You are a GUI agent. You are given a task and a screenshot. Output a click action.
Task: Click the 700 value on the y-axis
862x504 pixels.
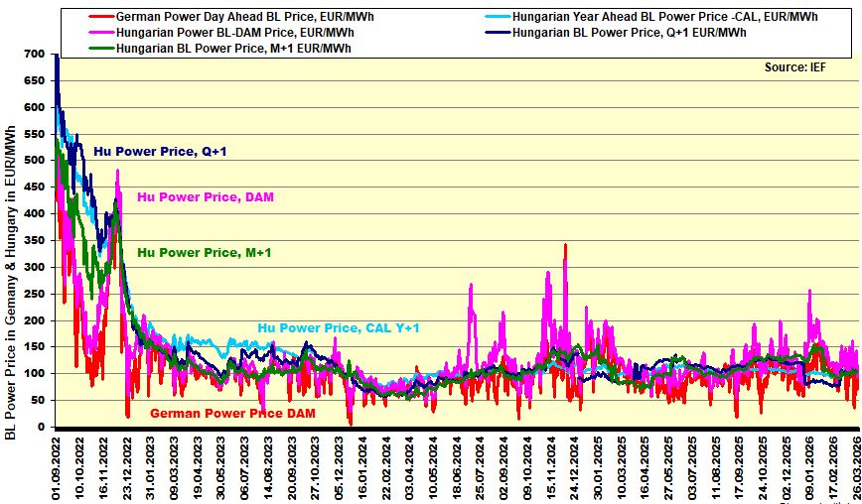point(33,54)
